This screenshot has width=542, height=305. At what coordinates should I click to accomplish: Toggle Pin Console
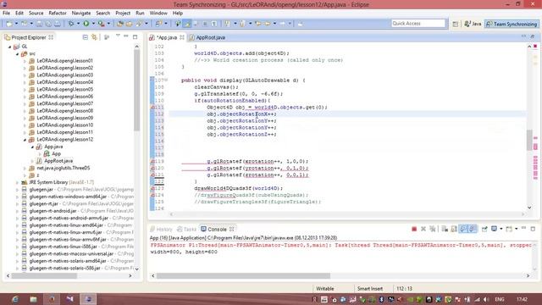484,229
